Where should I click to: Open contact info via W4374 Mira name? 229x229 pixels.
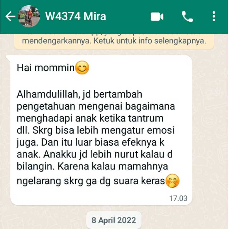point(76,16)
